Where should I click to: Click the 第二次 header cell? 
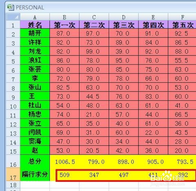(x=94, y=25)
